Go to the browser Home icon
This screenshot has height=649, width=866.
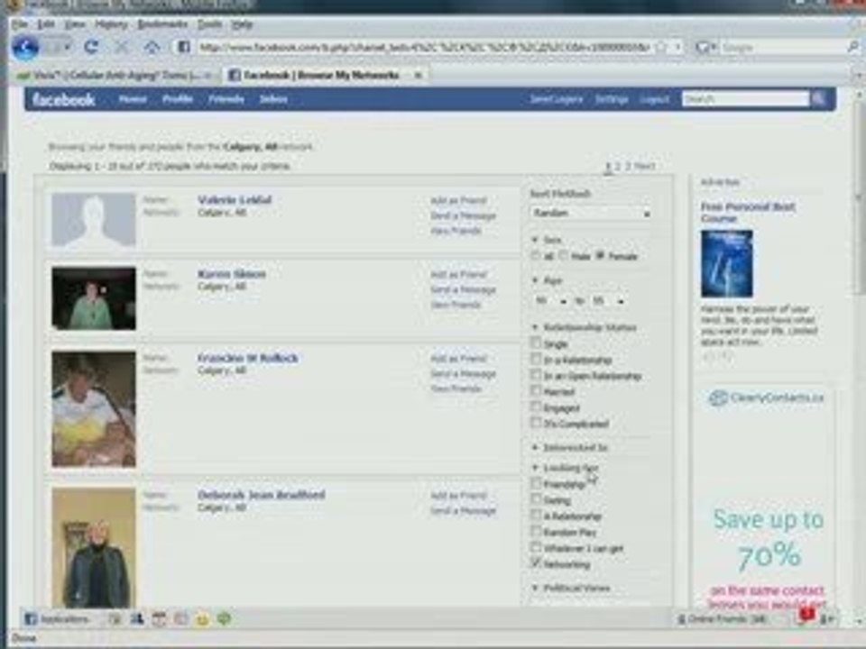[152, 48]
